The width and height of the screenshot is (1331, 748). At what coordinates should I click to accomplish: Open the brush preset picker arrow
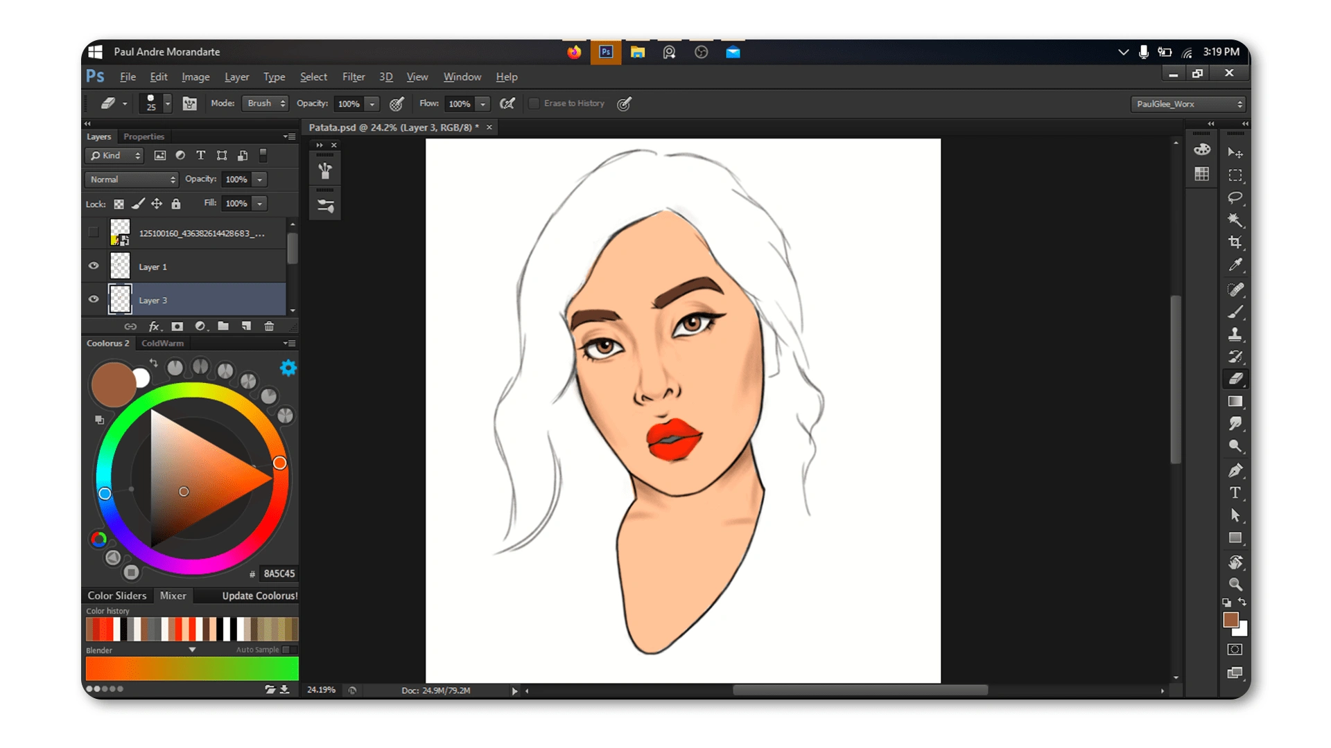point(167,104)
